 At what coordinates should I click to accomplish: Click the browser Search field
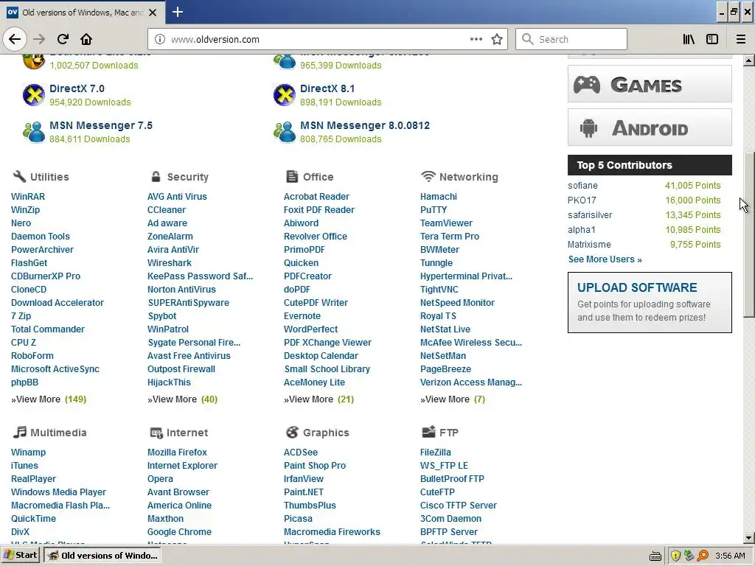tap(571, 40)
